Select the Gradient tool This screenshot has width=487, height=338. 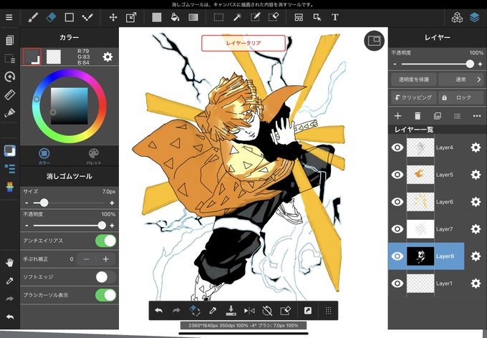pyautogui.click(x=193, y=17)
